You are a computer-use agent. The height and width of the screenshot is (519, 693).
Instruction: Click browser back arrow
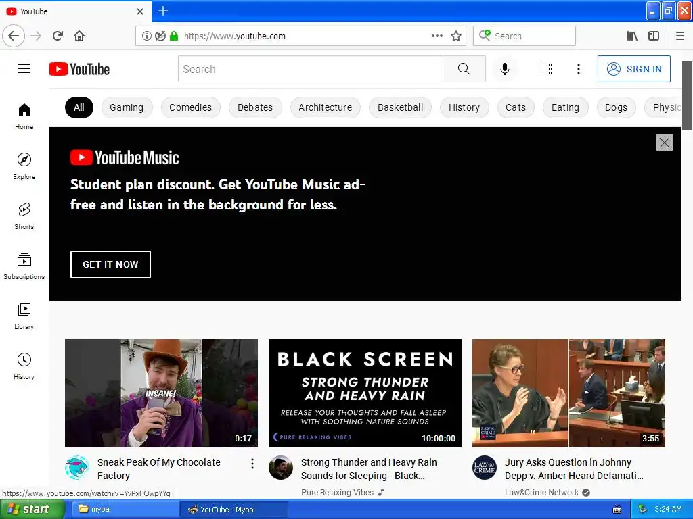(x=14, y=36)
